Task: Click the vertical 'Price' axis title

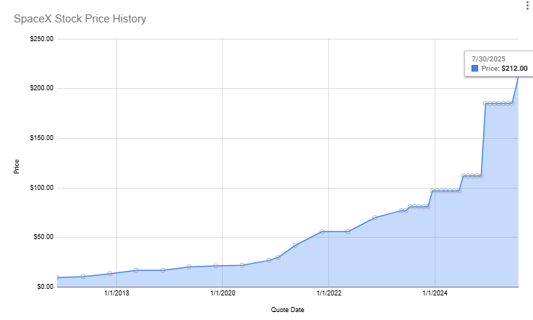Action: pyautogui.click(x=17, y=167)
